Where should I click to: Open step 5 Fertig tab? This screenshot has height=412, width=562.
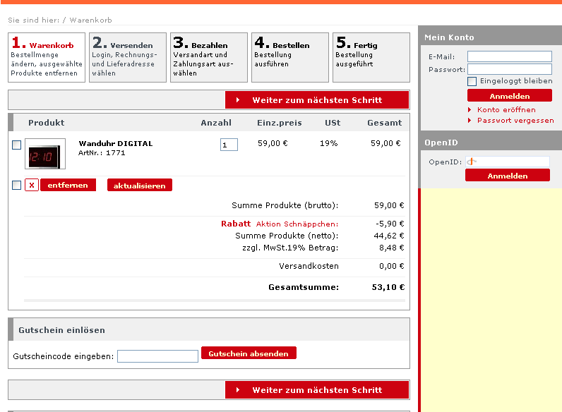(371, 57)
